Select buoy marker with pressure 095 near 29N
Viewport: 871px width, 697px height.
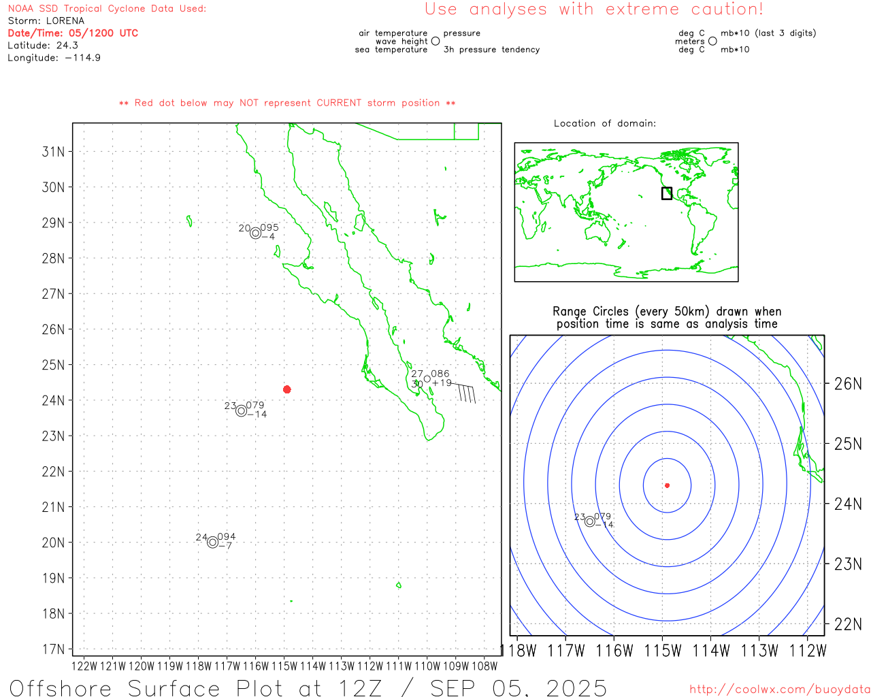point(255,233)
